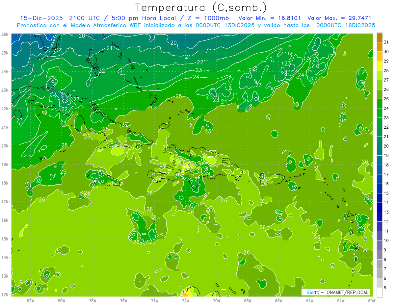This screenshot has width=395, height=305.
Task: Click longitude label '66W'
Action: 279,300
